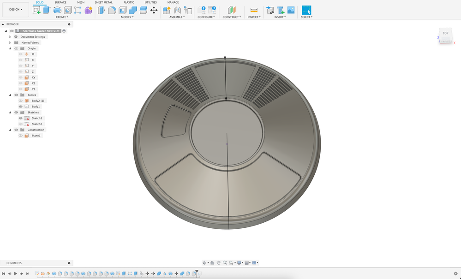Toggle visibility of Body1

pos(20,107)
